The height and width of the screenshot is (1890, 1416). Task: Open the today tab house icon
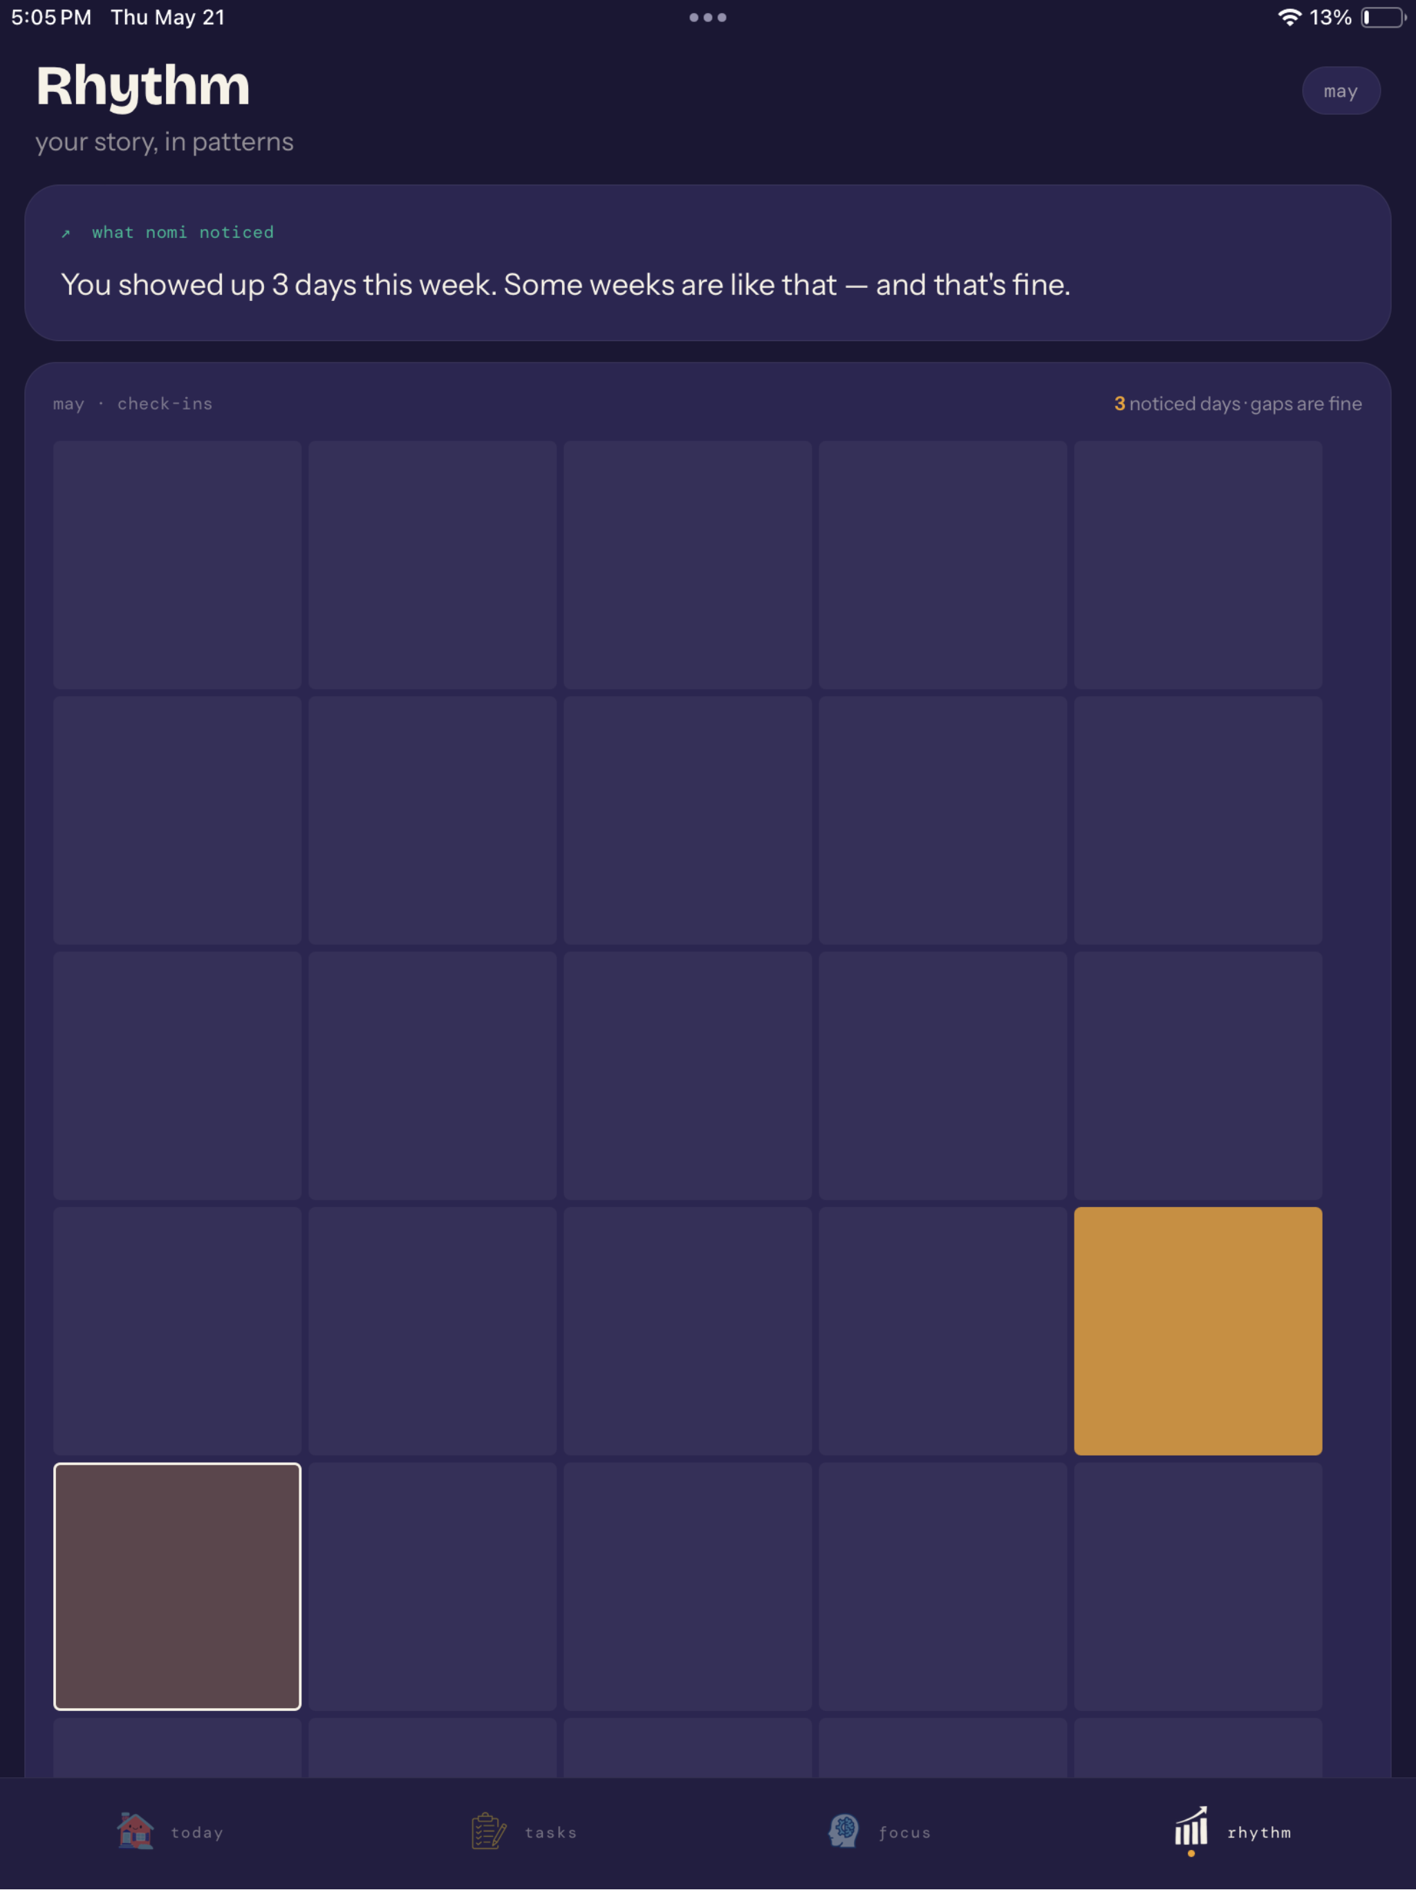135,1831
